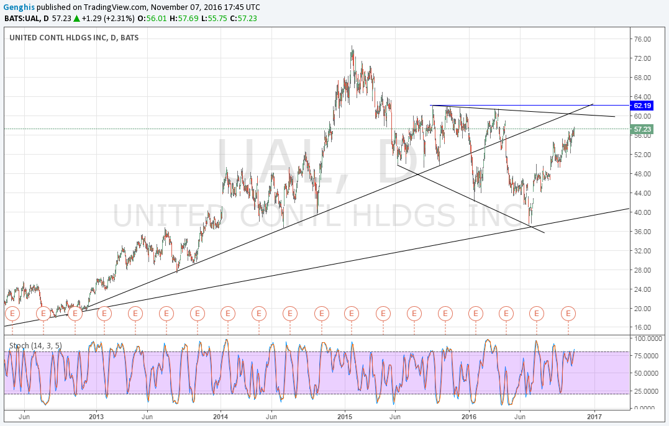The height and width of the screenshot is (426, 669).
Task: Click the October 2012 earnings E marker
Action: [x=75, y=314]
